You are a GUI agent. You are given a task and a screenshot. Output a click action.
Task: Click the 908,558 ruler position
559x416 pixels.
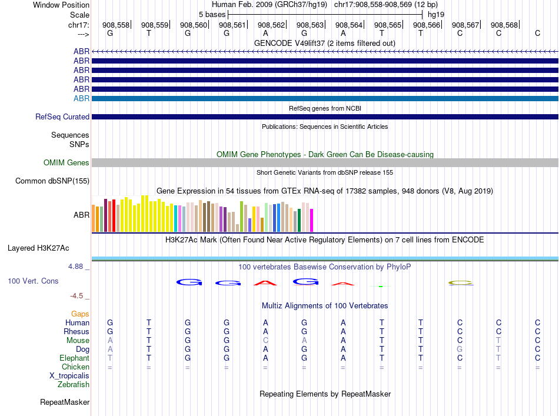point(116,25)
